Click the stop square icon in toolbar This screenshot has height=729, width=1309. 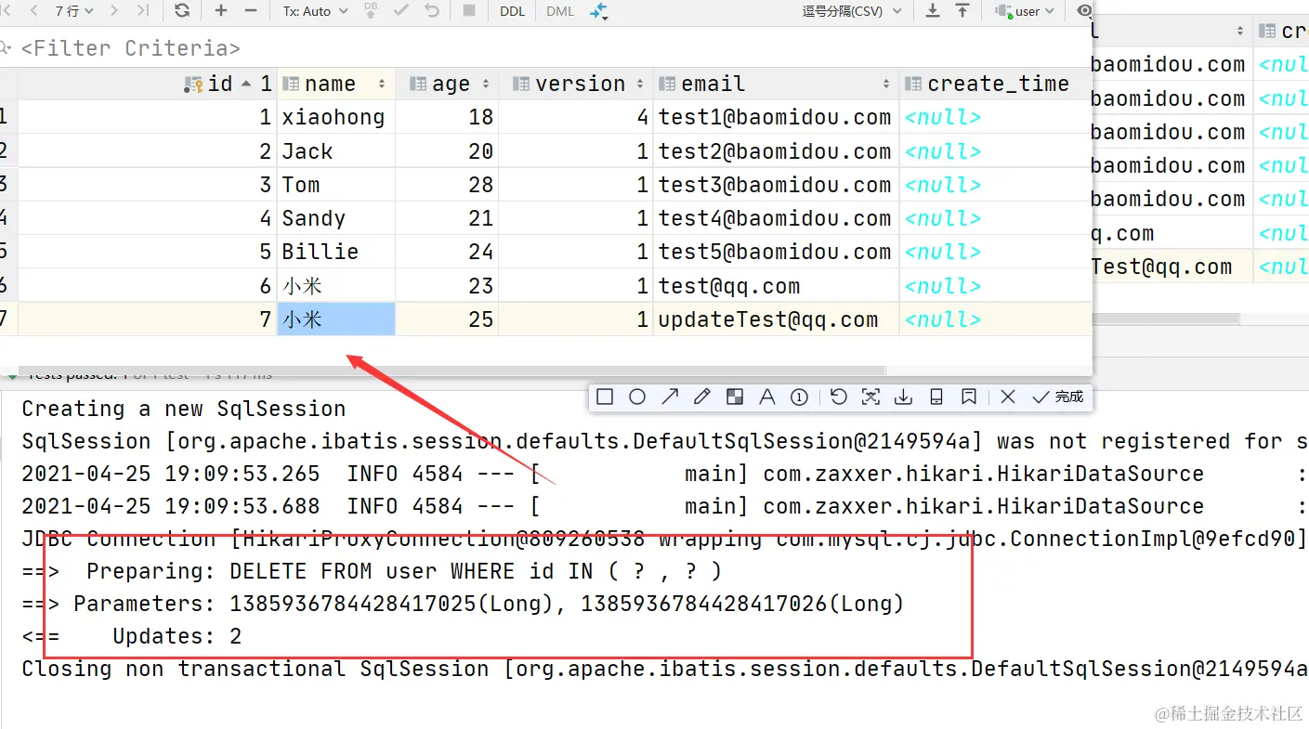(469, 11)
